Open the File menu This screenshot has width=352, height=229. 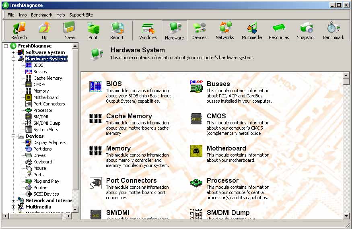(x=11, y=15)
